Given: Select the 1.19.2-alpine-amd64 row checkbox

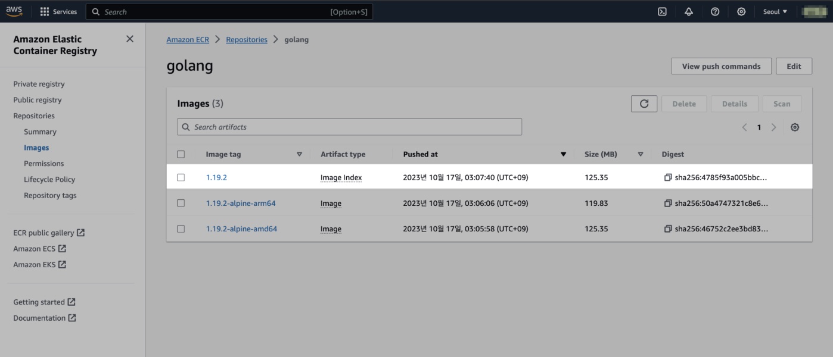Looking at the screenshot, I should [x=181, y=228].
